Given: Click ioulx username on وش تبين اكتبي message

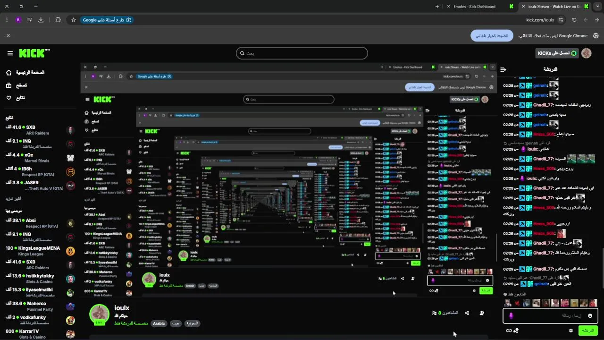Looking at the screenshot, I should (532, 178).
